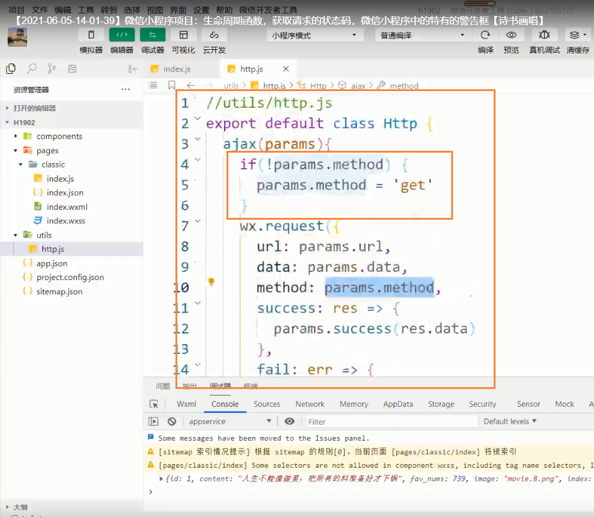Click the console Filter input field
This screenshot has width=594, height=517.
coord(391,422)
